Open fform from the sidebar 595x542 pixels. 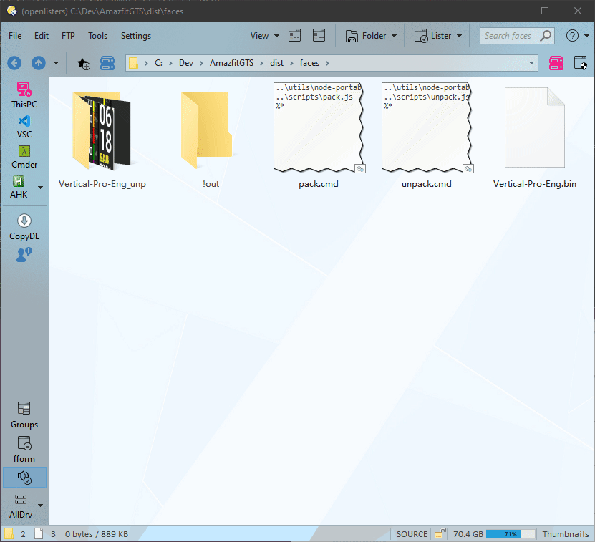24,450
